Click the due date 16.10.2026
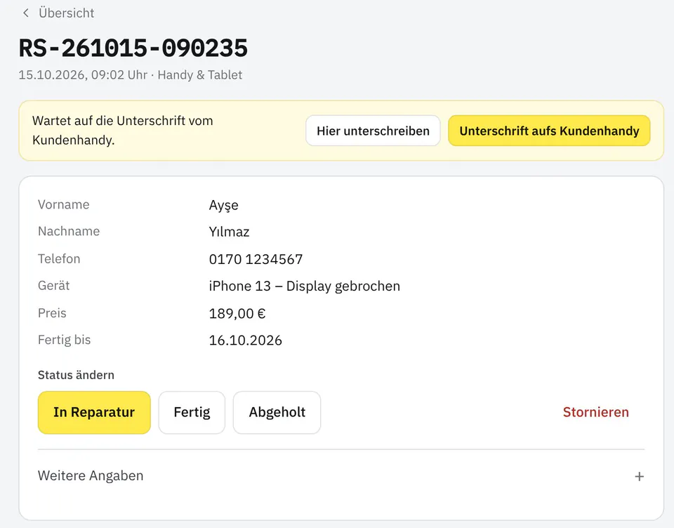 click(246, 340)
